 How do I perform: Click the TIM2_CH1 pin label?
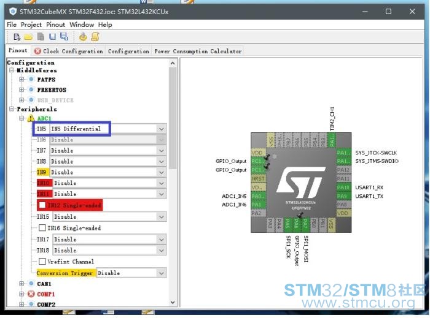coord(332,119)
